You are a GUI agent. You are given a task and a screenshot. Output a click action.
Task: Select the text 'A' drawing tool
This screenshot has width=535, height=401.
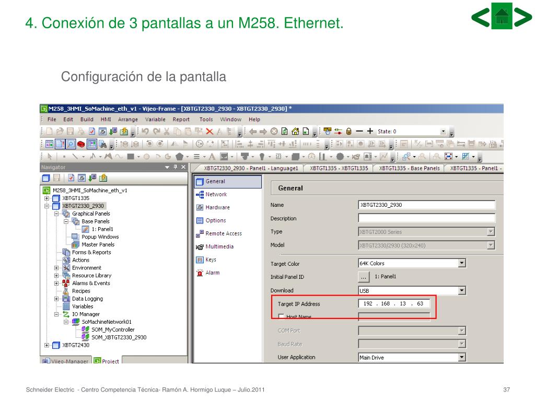212,157
